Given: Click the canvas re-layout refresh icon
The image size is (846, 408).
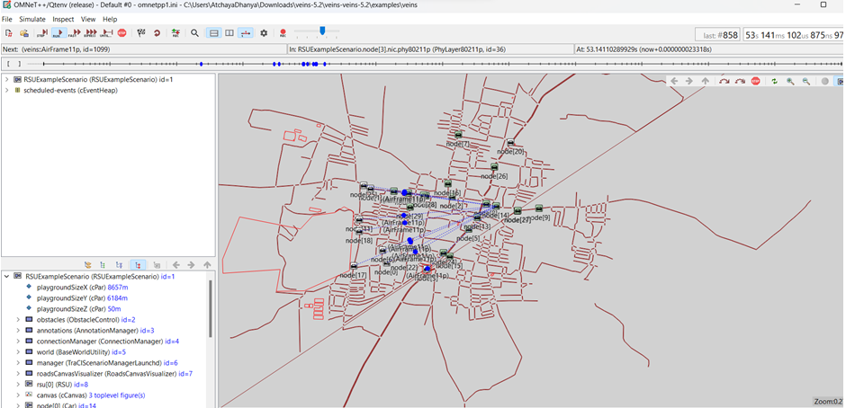Looking at the screenshot, I should [x=774, y=81].
